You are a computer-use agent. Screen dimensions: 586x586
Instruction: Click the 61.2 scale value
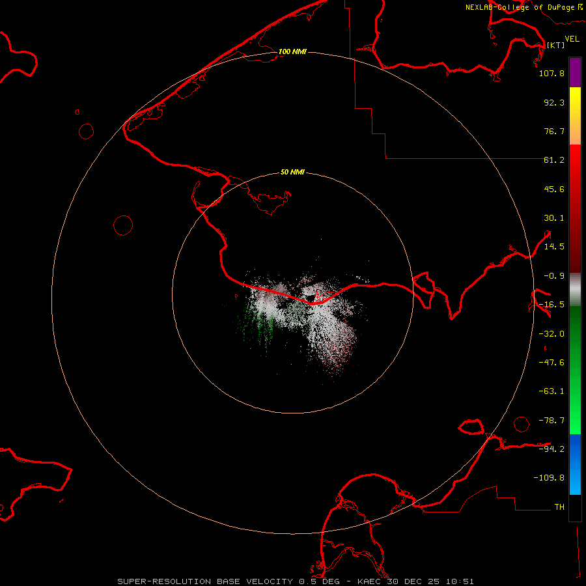pos(554,160)
